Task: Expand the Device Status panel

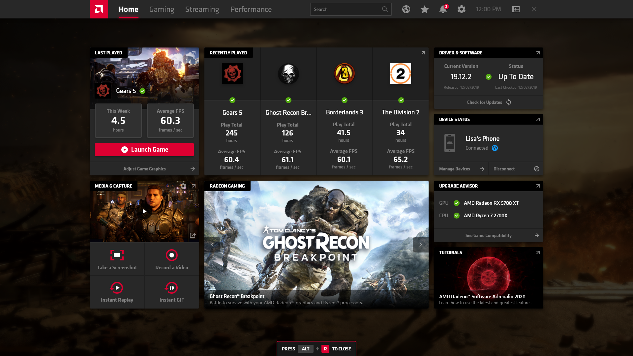Action: (x=538, y=119)
